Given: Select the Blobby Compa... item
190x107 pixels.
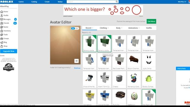Looking at the screenshot, I should [149, 80].
